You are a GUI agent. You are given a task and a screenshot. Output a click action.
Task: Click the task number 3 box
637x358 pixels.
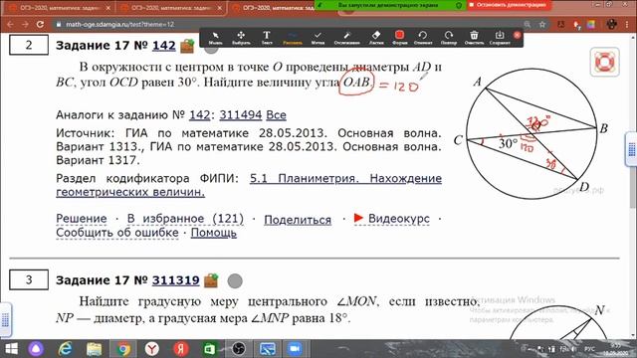tap(29, 279)
